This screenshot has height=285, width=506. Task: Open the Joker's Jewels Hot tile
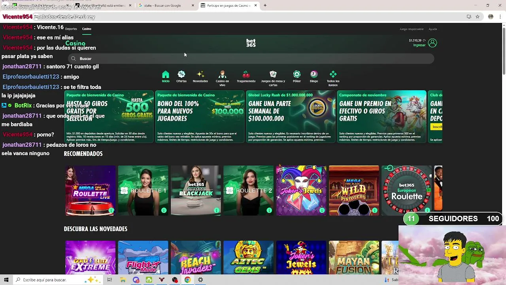click(x=301, y=258)
